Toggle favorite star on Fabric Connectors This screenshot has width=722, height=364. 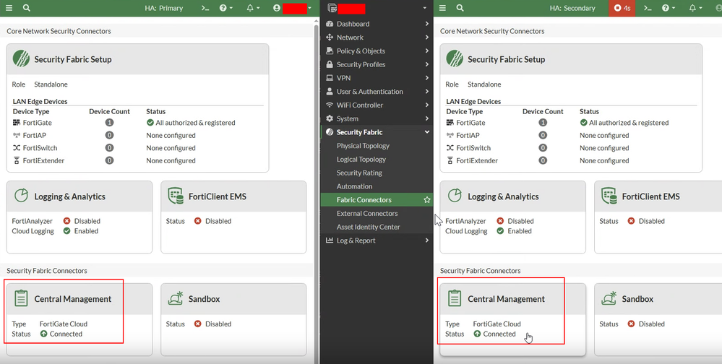click(x=427, y=200)
